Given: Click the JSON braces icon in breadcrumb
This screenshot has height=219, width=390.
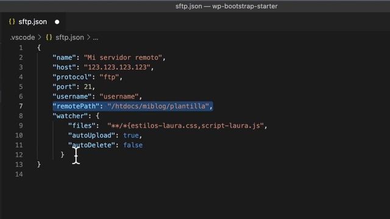Looking at the screenshot, I should pyautogui.click(x=49, y=38).
